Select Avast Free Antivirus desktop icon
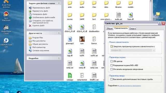Viewport: 166px width, 93px height. pos(6,4)
